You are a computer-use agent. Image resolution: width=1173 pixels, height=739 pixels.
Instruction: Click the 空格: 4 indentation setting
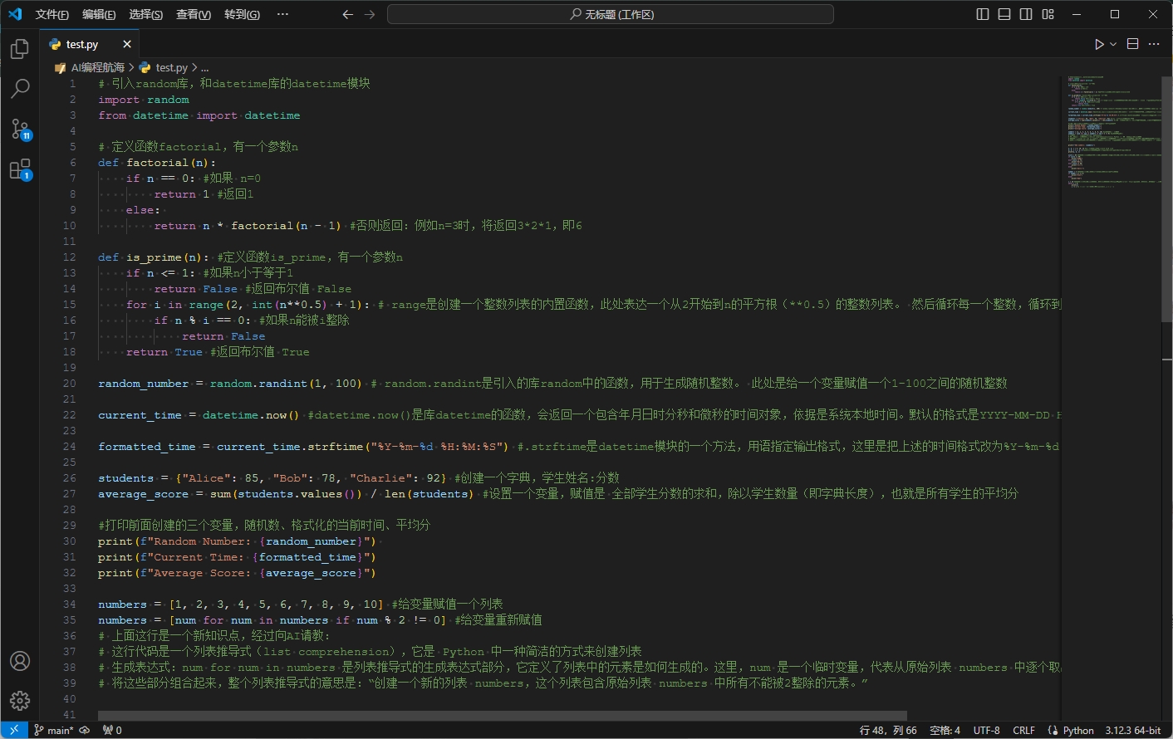(x=945, y=730)
